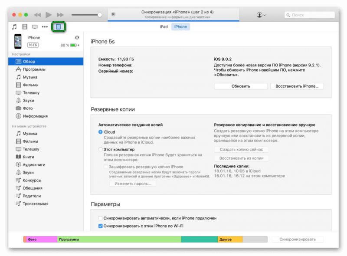Viewport: 347px width, 256px height.
Task: Click the Обновить button
Action: tap(241, 86)
